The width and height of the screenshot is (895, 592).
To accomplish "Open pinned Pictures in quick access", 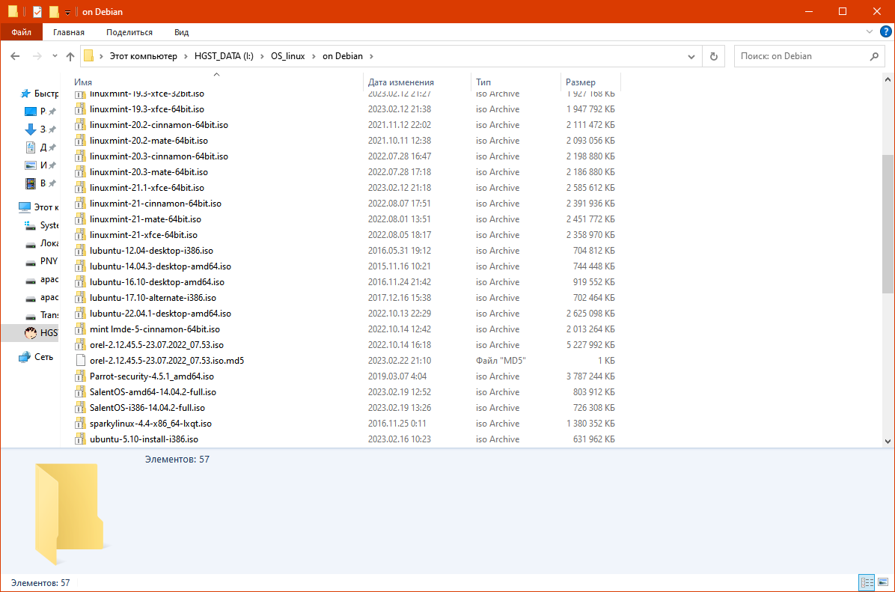I will click(40, 165).
